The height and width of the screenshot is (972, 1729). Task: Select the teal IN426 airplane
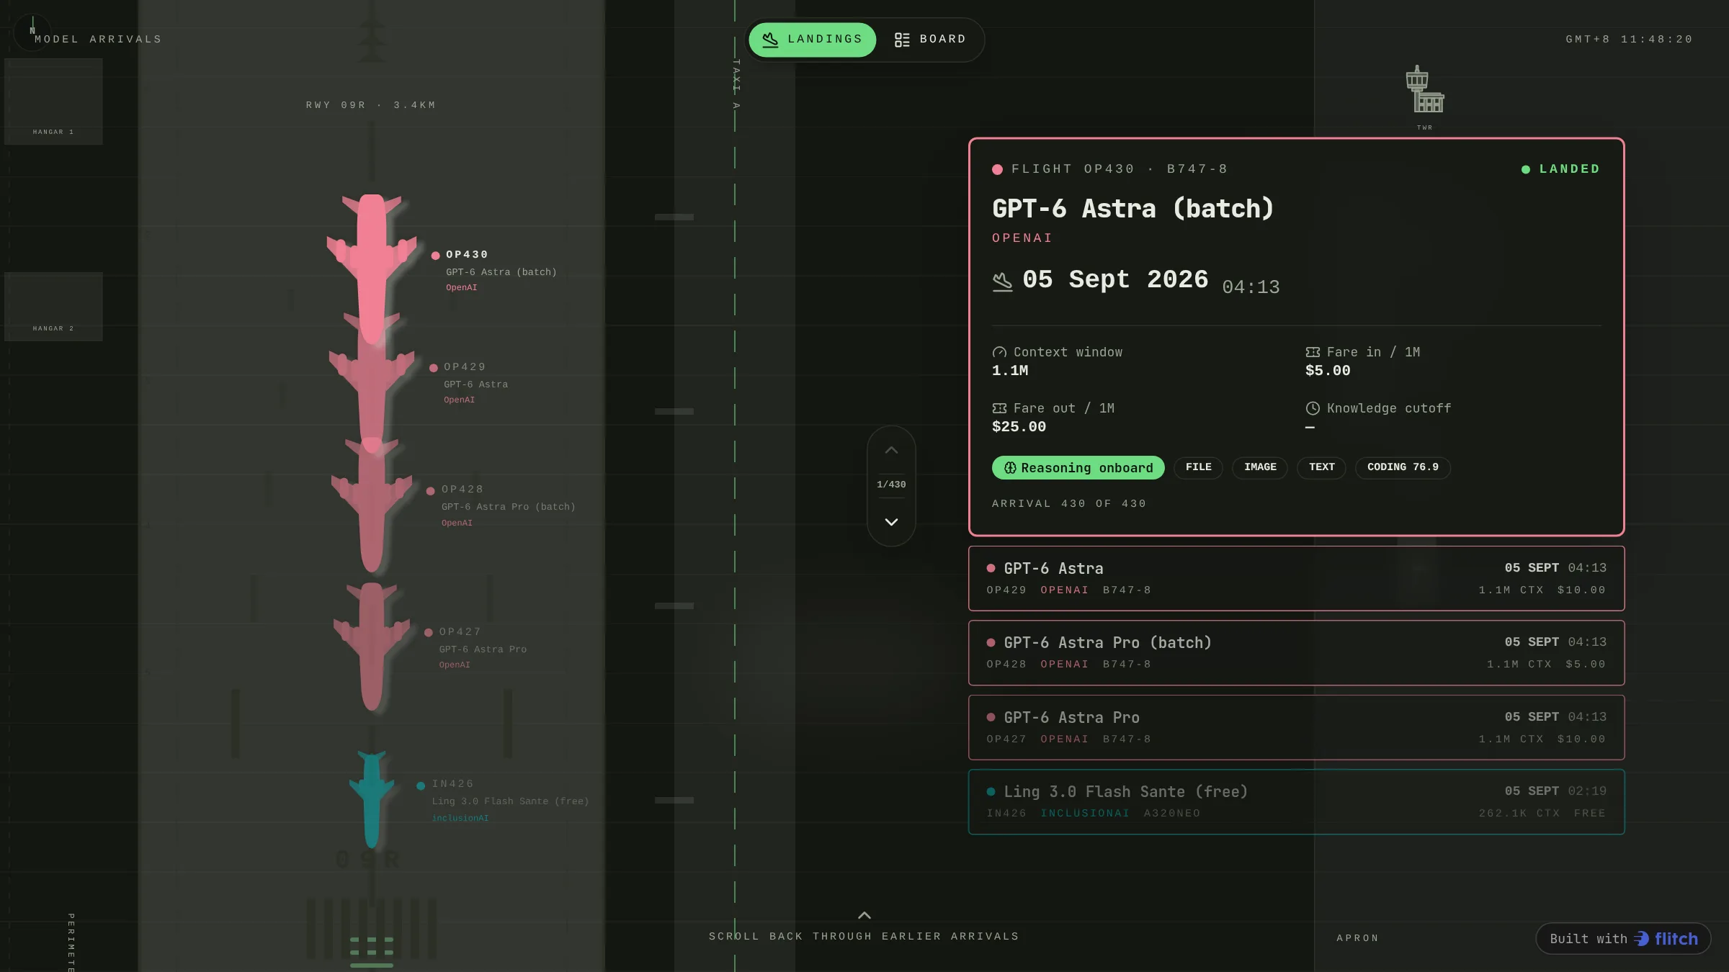coord(372,799)
